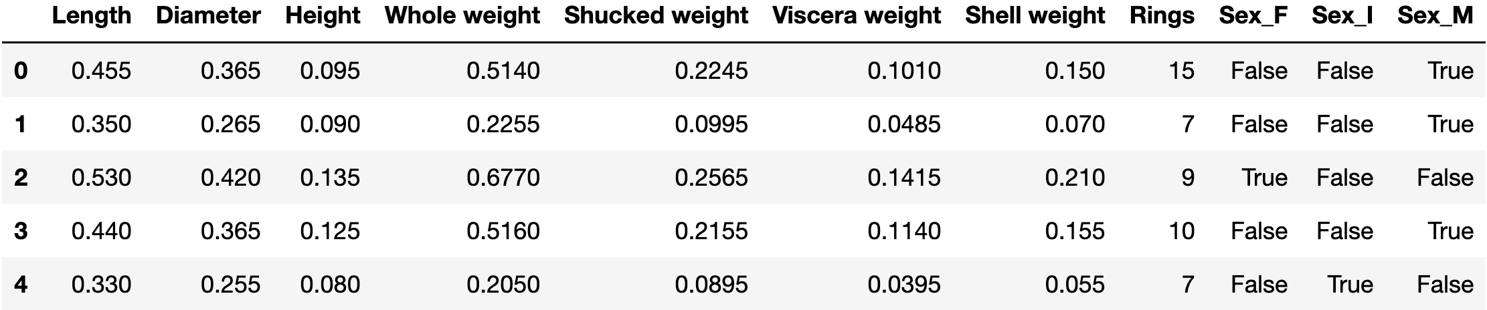The image size is (1487, 310).
Task: Click Viscera weight cell 0.1140
Action: [904, 231]
